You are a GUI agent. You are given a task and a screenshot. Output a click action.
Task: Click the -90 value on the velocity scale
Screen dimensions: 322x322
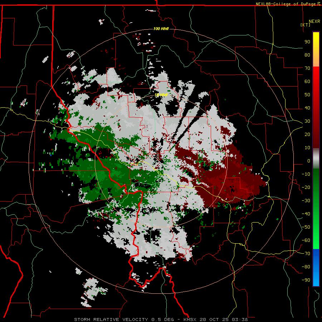coord(306,280)
